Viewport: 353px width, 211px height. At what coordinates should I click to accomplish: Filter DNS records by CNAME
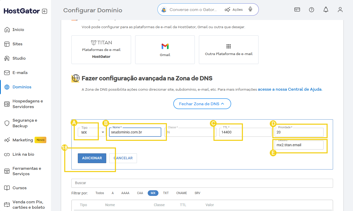(181, 193)
